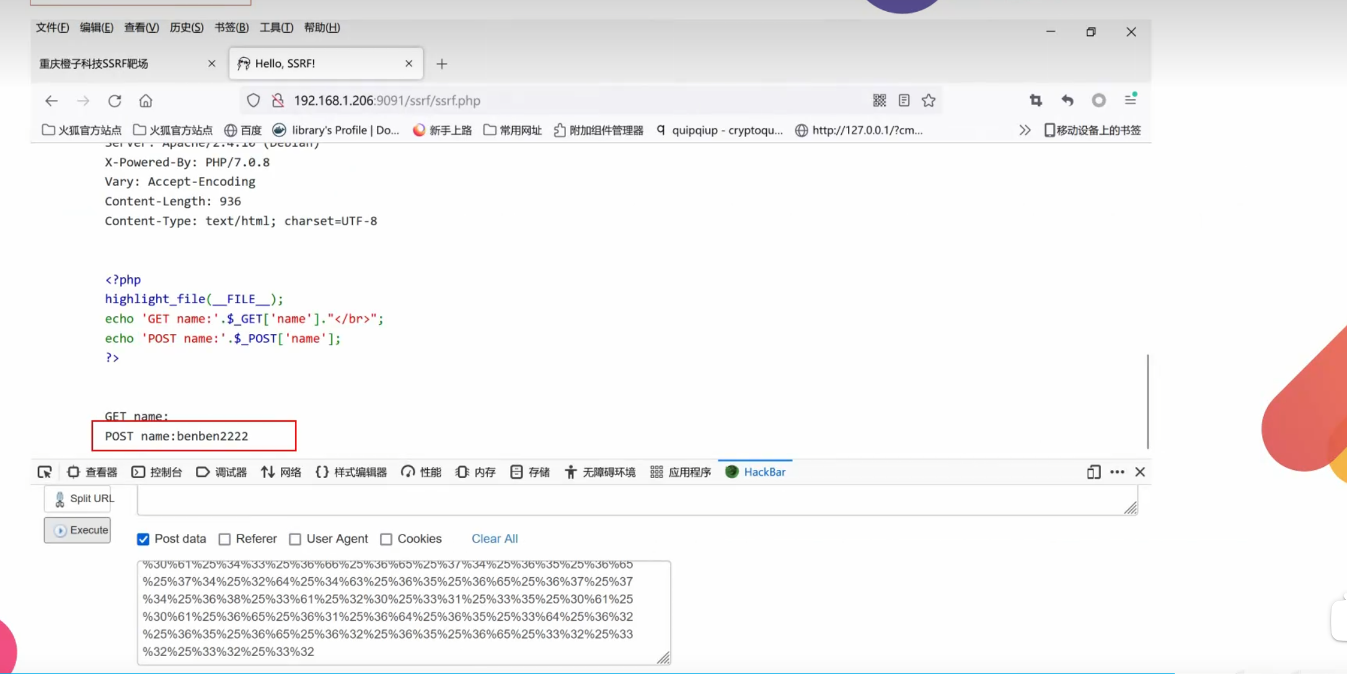Expand the bookmarks overflow chevron
This screenshot has width=1347, height=674.
pos(1024,130)
